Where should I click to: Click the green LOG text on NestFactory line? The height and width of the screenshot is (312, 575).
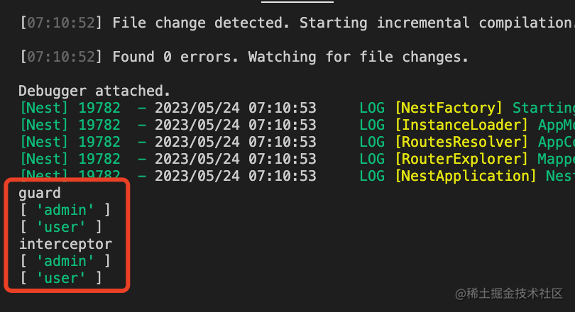(x=372, y=108)
